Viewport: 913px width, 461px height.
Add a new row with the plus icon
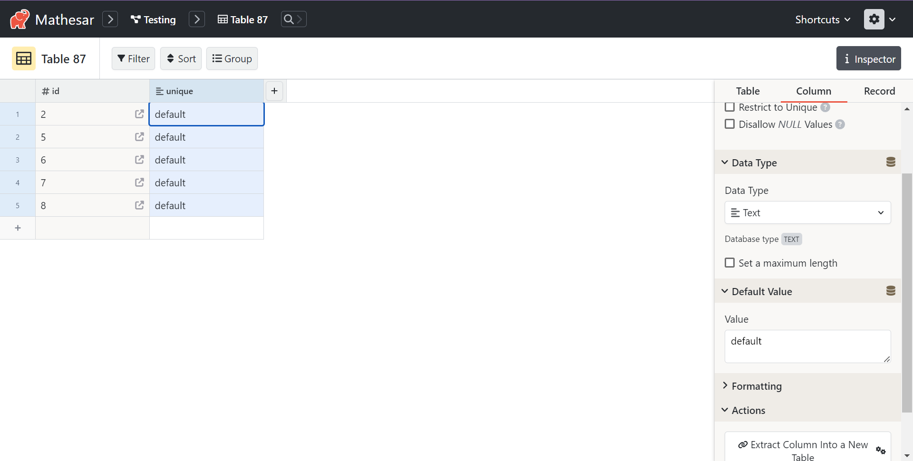[x=18, y=228]
